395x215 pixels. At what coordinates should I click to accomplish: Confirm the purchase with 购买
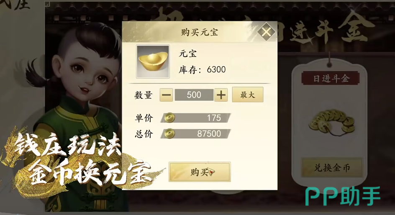pyautogui.click(x=200, y=172)
